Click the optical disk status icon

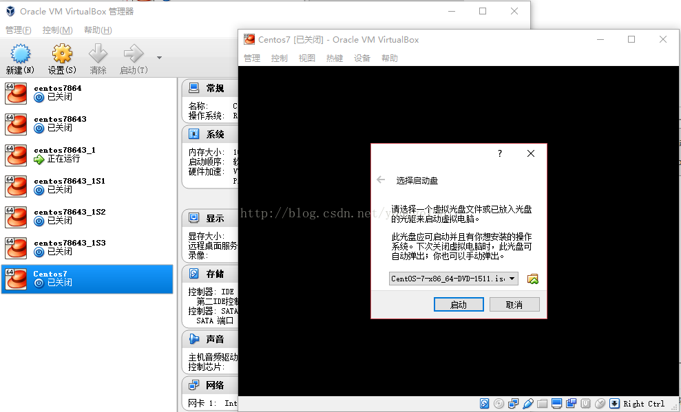point(499,404)
